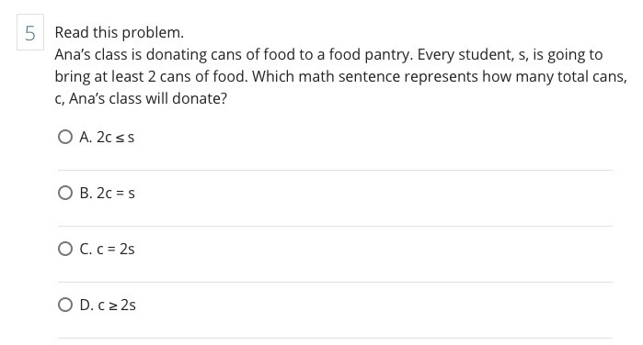Click the 'Read this problem.' heading text

pos(120,33)
